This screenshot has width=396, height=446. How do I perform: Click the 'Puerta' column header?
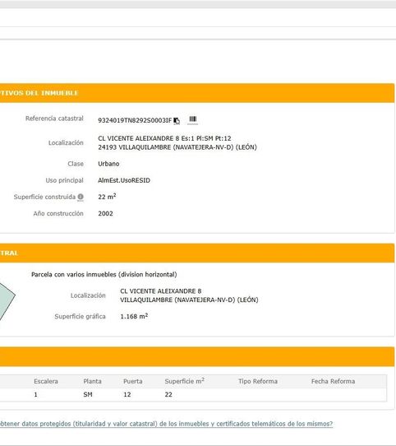pos(132,382)
